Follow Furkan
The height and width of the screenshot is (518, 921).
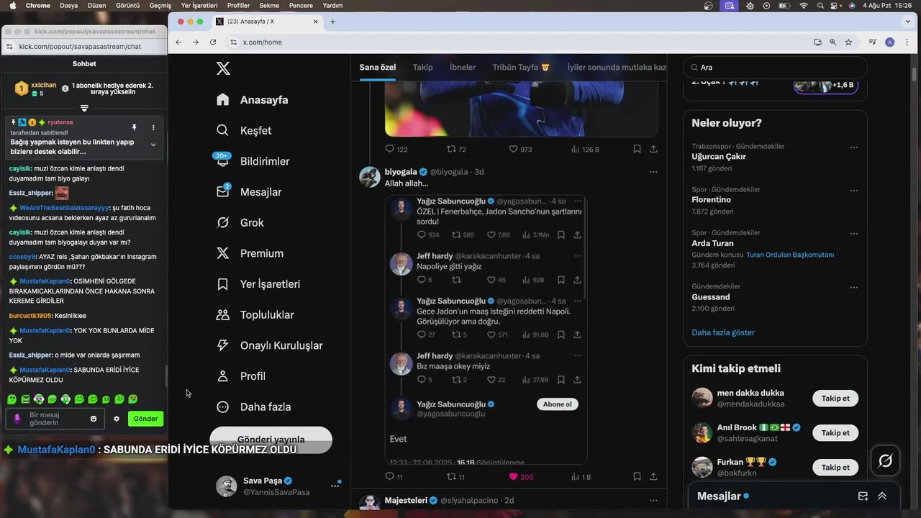coord(835,468)
